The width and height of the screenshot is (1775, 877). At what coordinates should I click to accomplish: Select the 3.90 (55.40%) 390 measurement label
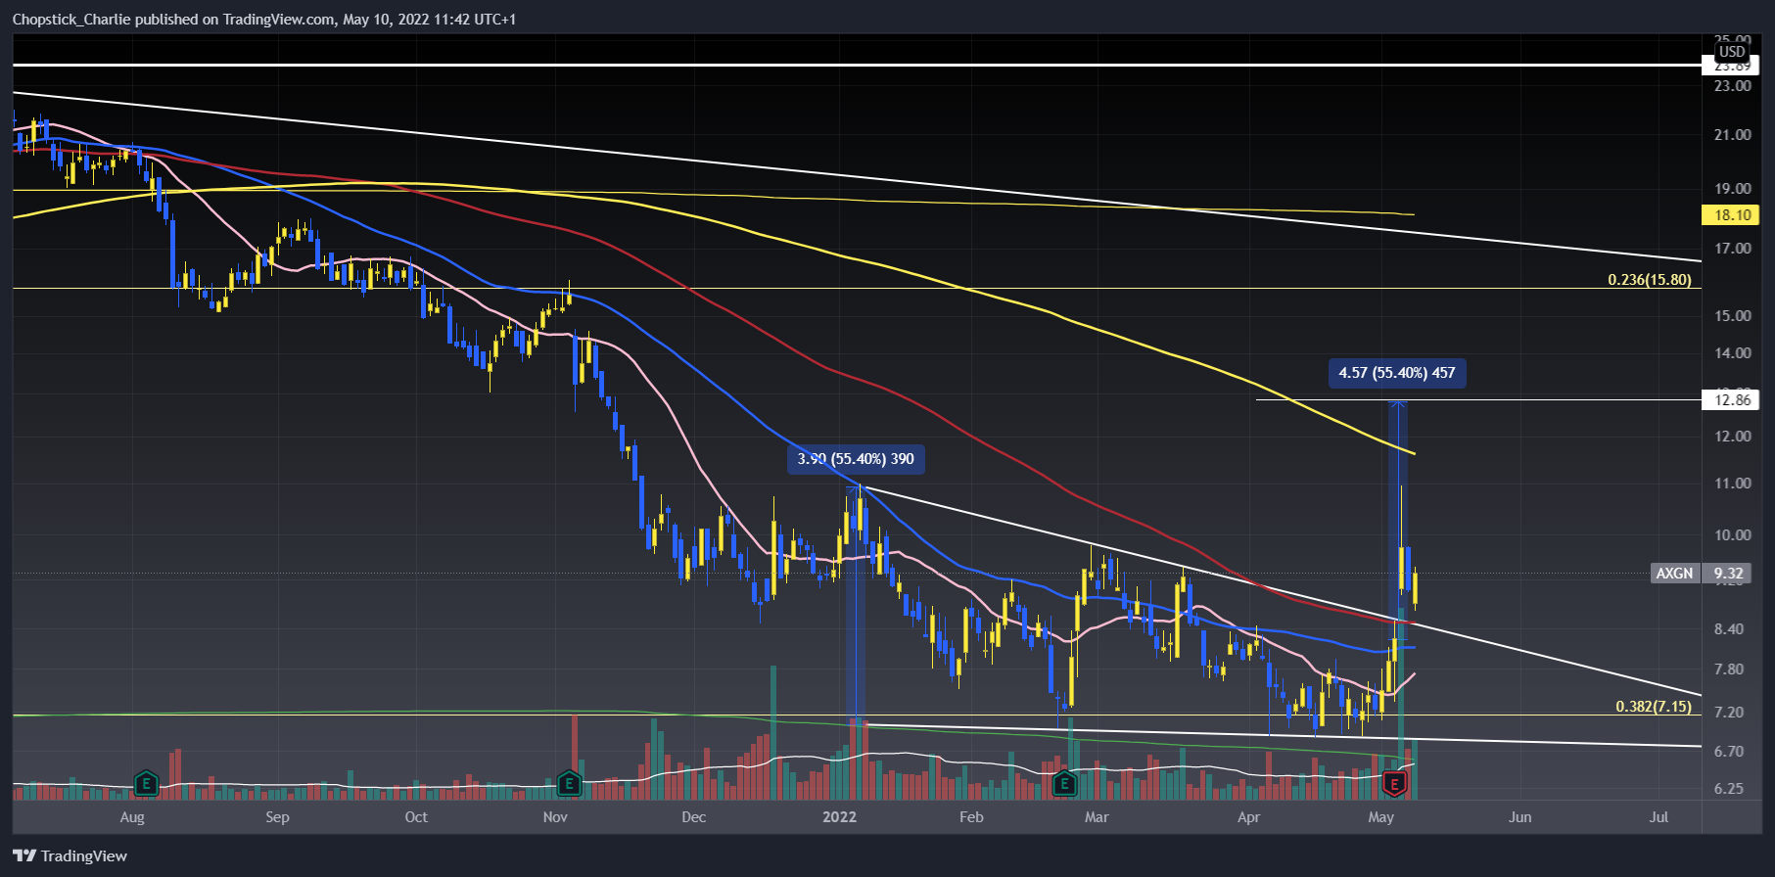tap(856, 458)
